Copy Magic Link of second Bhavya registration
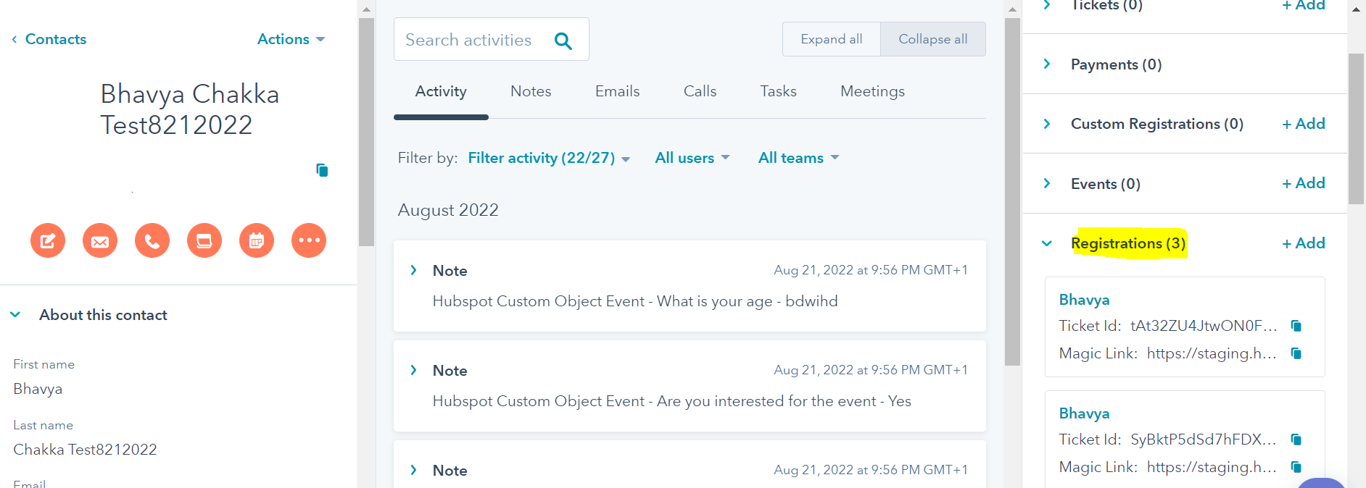Screen dimensions: 1366x488 click(x=1296, y=467)
